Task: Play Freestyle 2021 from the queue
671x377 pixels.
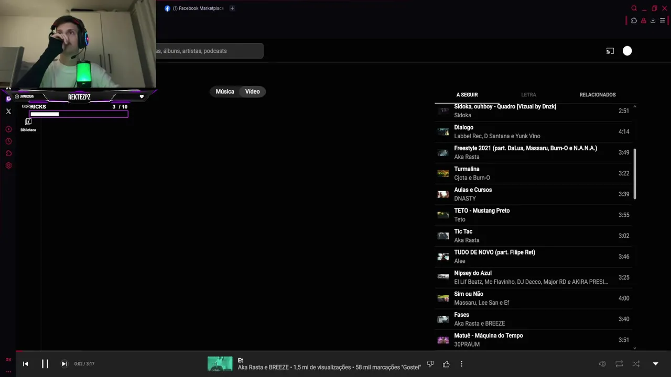Action: coord(533,152)
